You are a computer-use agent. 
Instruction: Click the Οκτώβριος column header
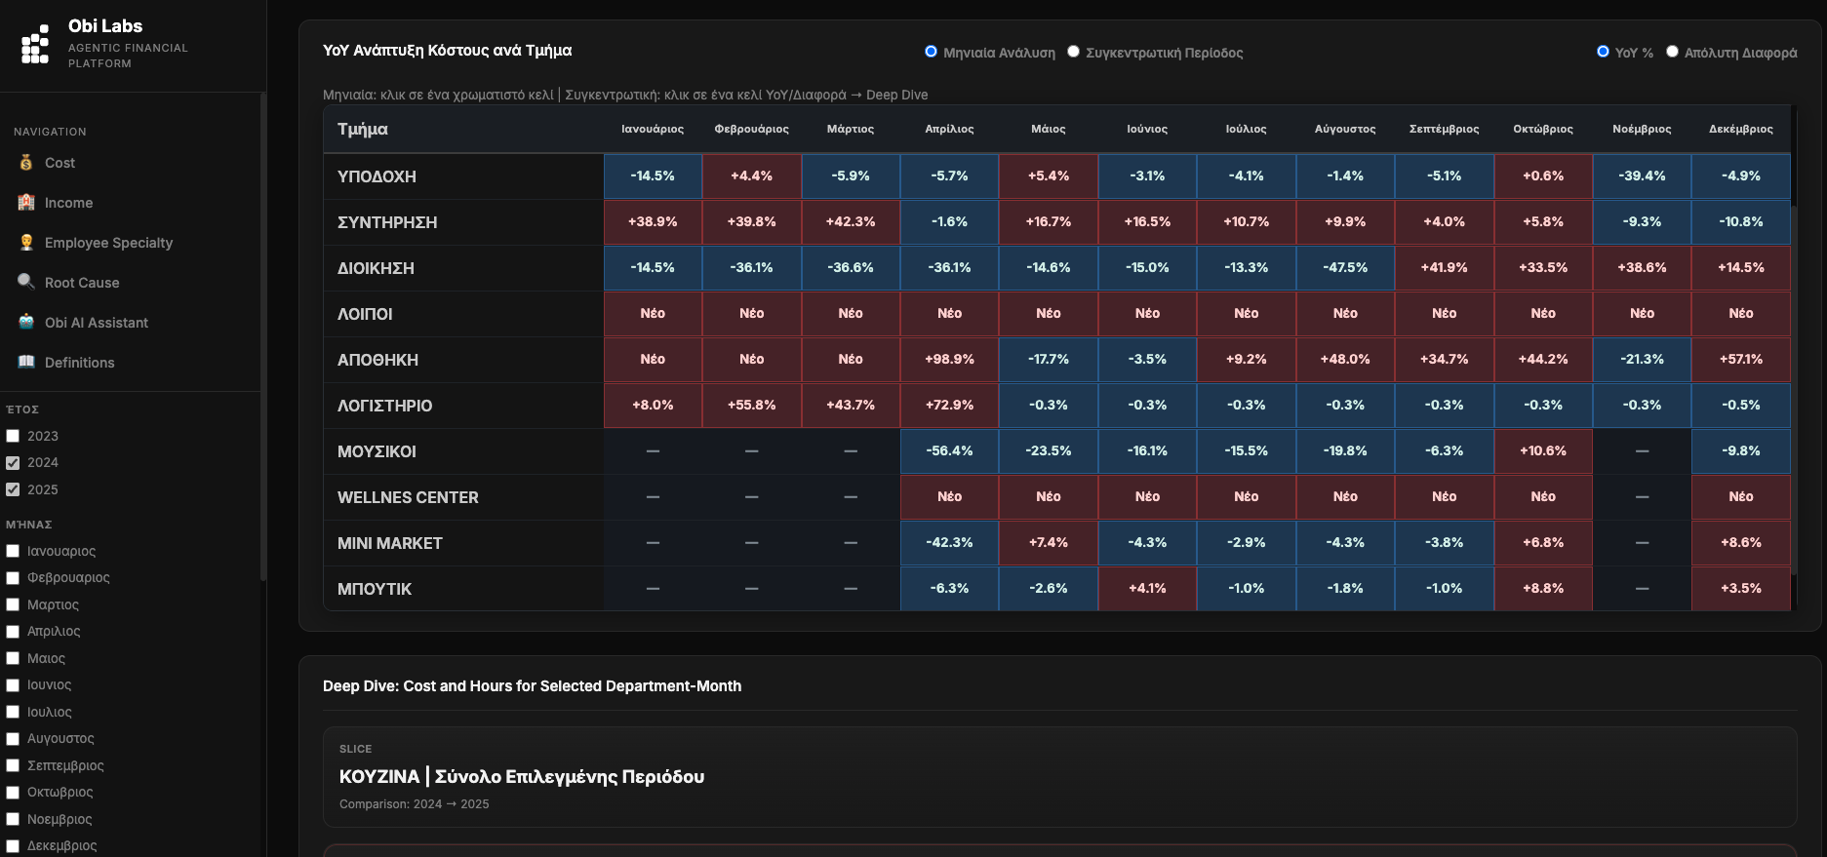[x=1543, y=129]
